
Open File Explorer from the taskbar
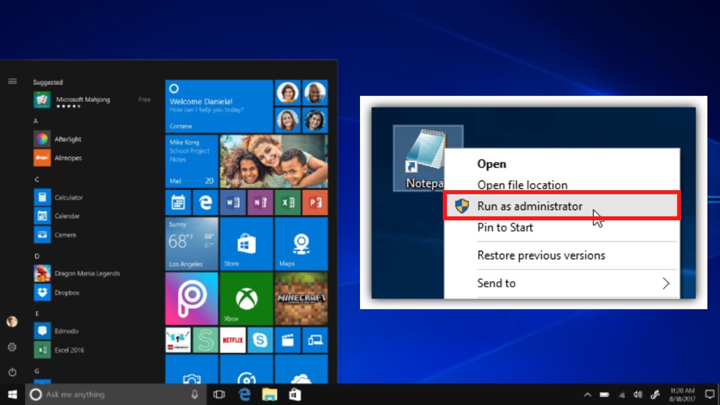click(269, 394)
